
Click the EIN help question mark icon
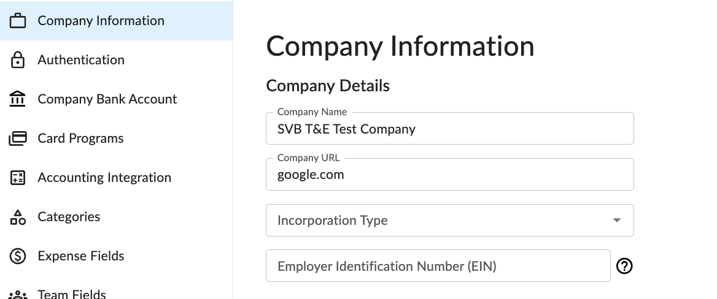pos(624,266)
